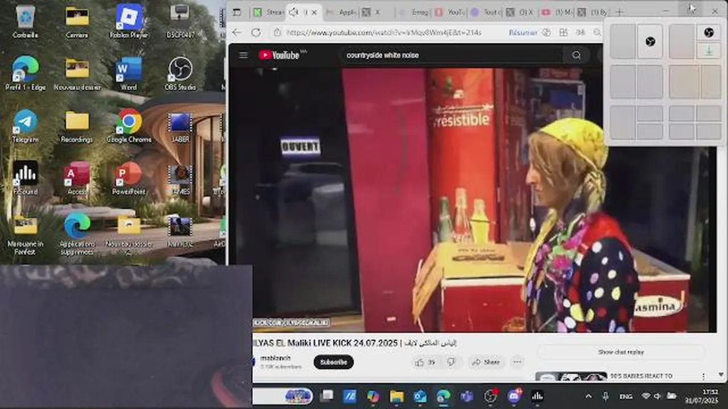Screen dimensions: 728x409
Task: Open the microphone tray icon
Action: 606,396
